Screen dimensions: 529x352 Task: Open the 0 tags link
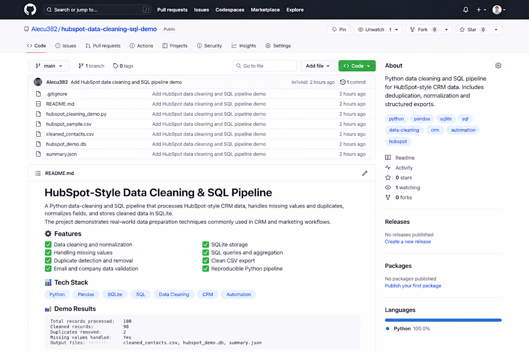point(123,66)
